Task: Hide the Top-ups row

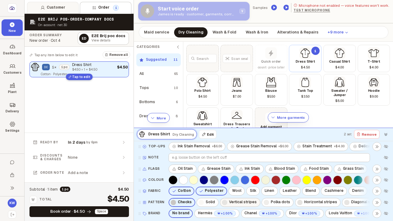Action: click(386, 146)
